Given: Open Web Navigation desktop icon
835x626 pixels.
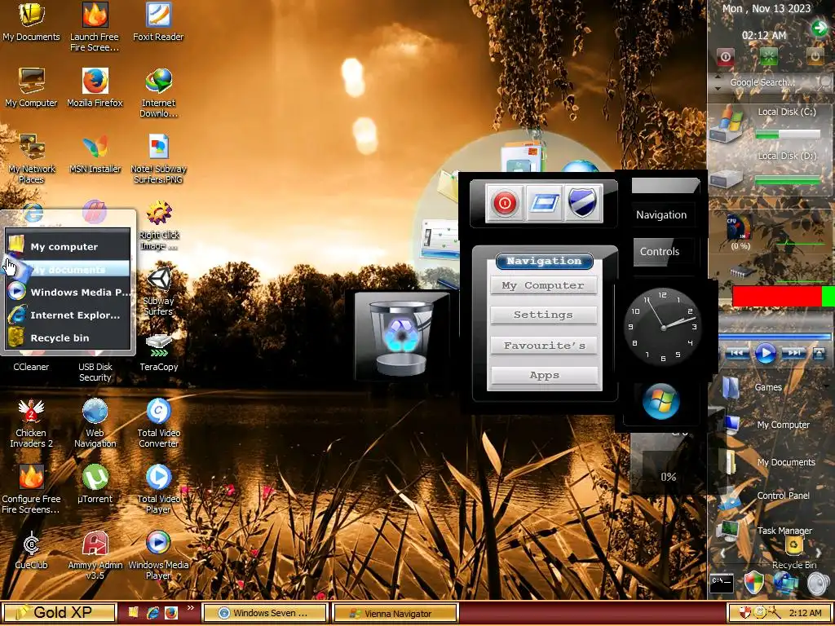Looking at the screenshot, I should pos(95,423).
